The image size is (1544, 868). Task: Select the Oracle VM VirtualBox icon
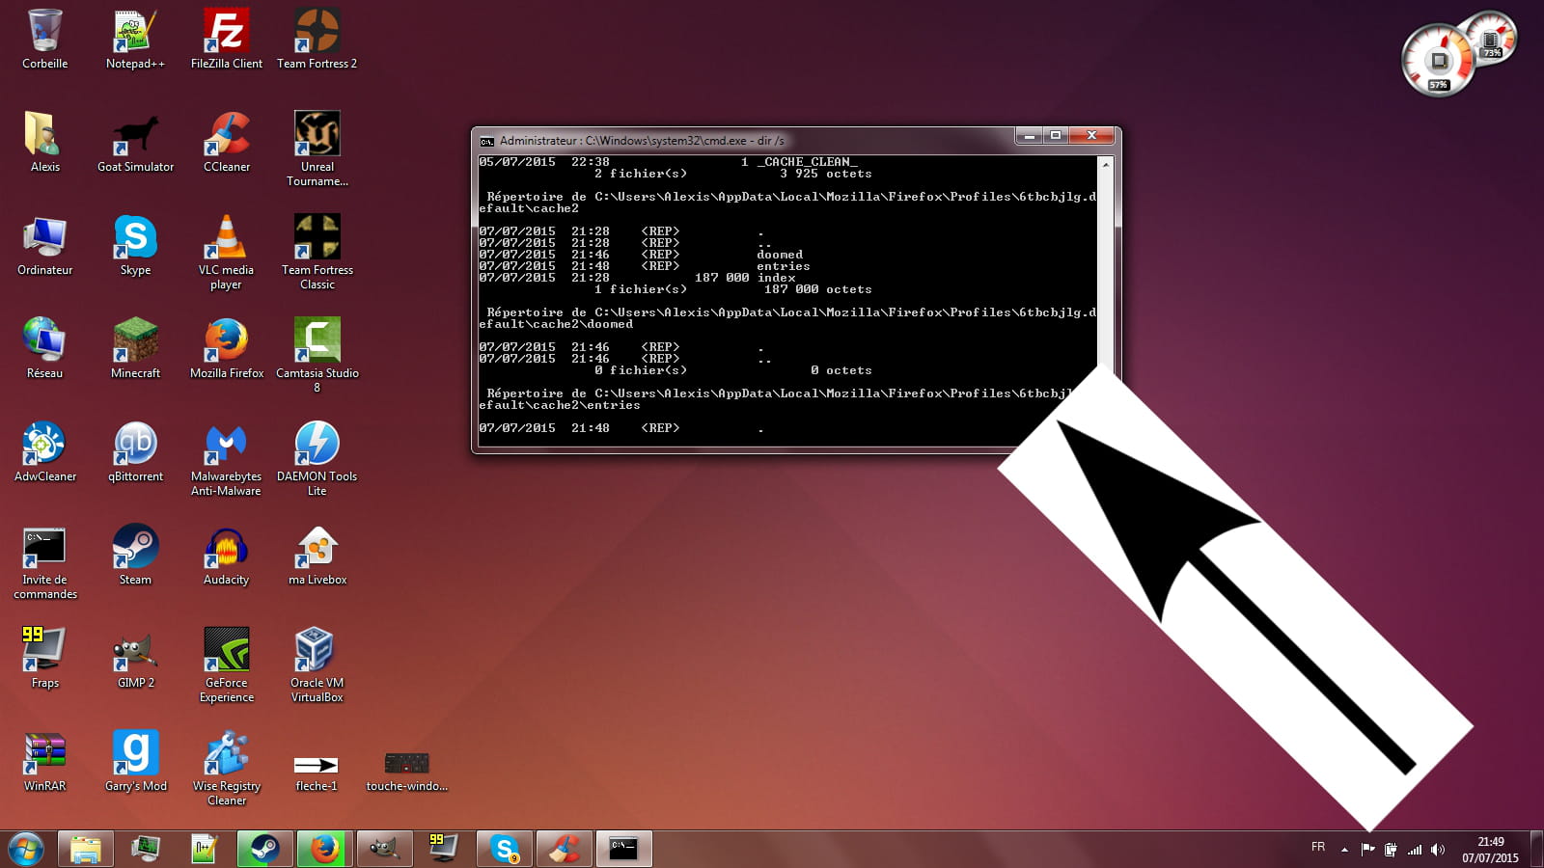(317, 652)
